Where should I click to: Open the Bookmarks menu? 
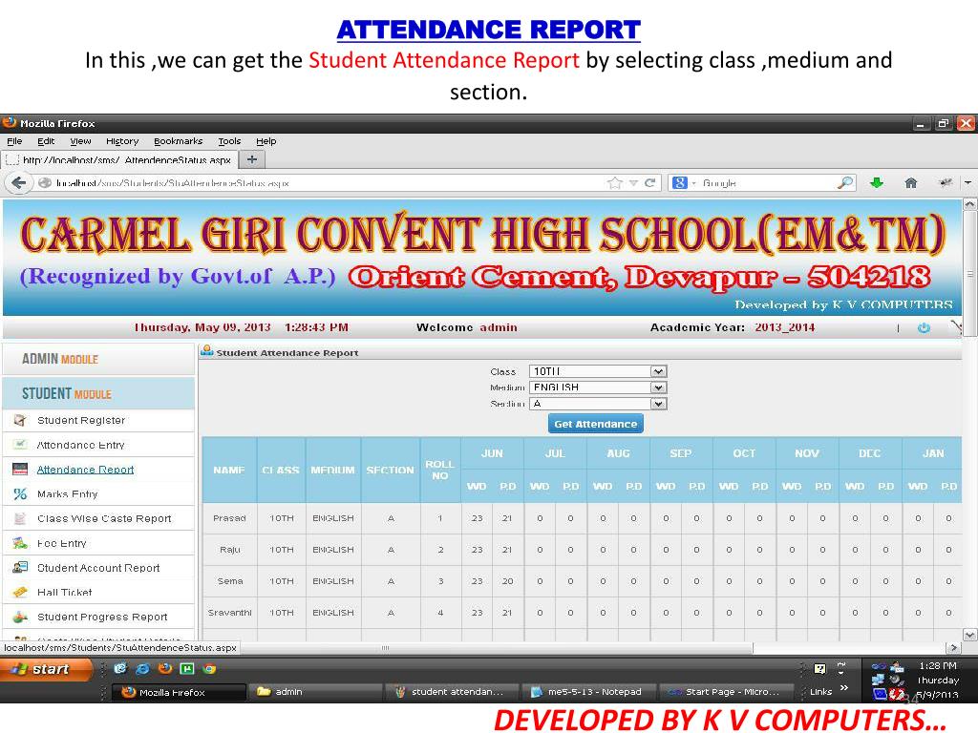pos(179,141)
